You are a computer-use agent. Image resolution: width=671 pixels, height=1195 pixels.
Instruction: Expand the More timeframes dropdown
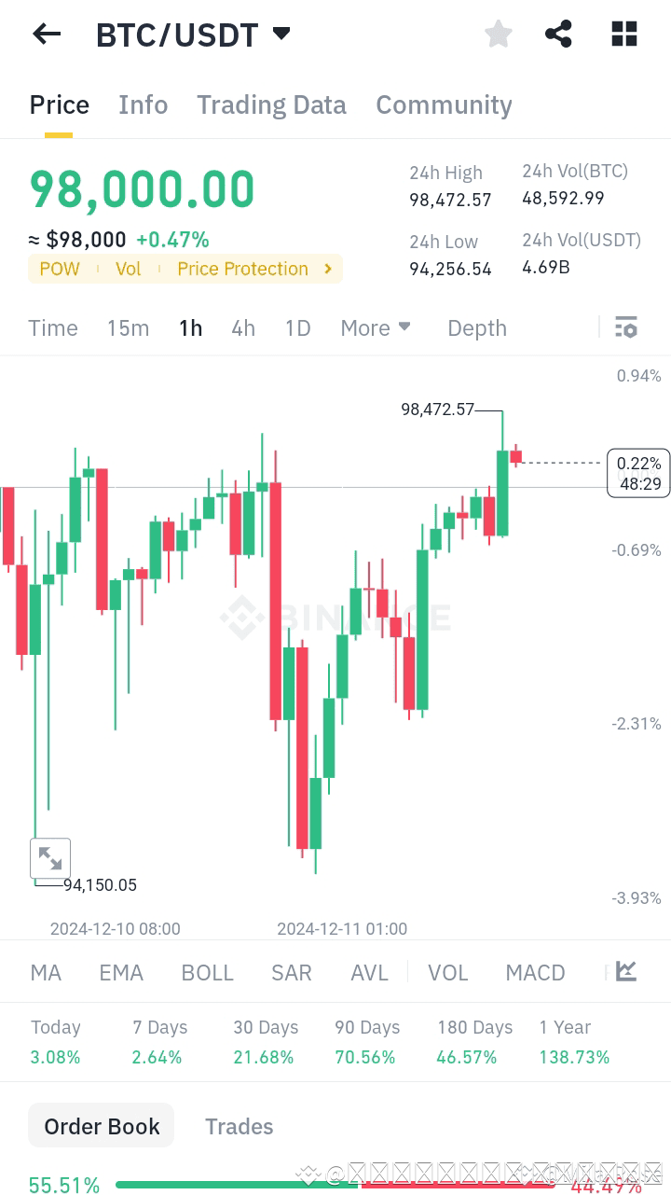376,327
